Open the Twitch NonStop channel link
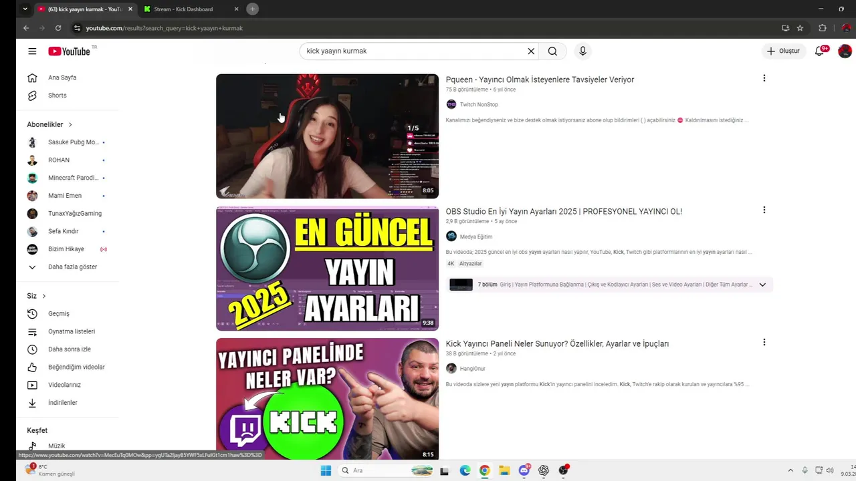 (479, 104)
